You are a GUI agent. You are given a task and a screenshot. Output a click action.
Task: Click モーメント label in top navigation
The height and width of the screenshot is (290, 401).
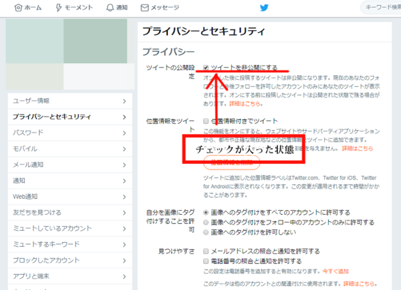(x=78, y=8)
